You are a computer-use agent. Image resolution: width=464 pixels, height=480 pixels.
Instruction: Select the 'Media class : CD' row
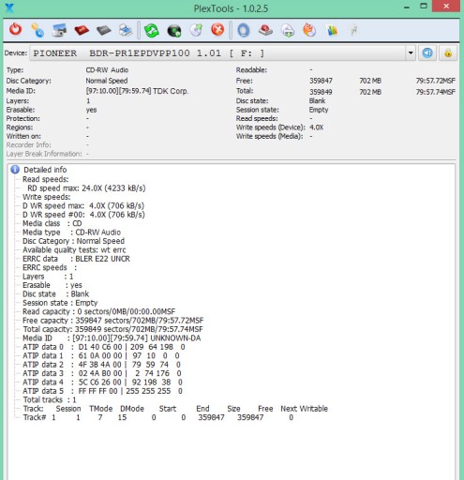52,223
